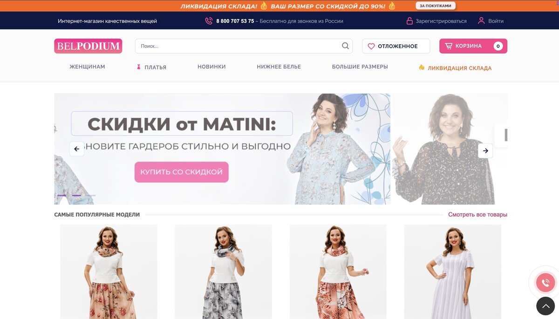559x319 pixels.
Task: Click the heart icon in Отложенное
Action: [x=371, y=46]
